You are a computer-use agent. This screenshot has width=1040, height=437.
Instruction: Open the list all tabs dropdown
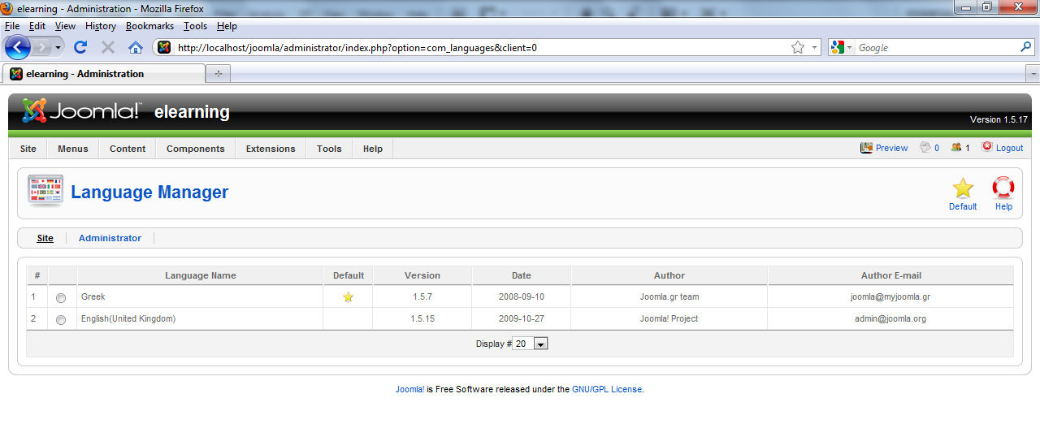point(1033,74)
